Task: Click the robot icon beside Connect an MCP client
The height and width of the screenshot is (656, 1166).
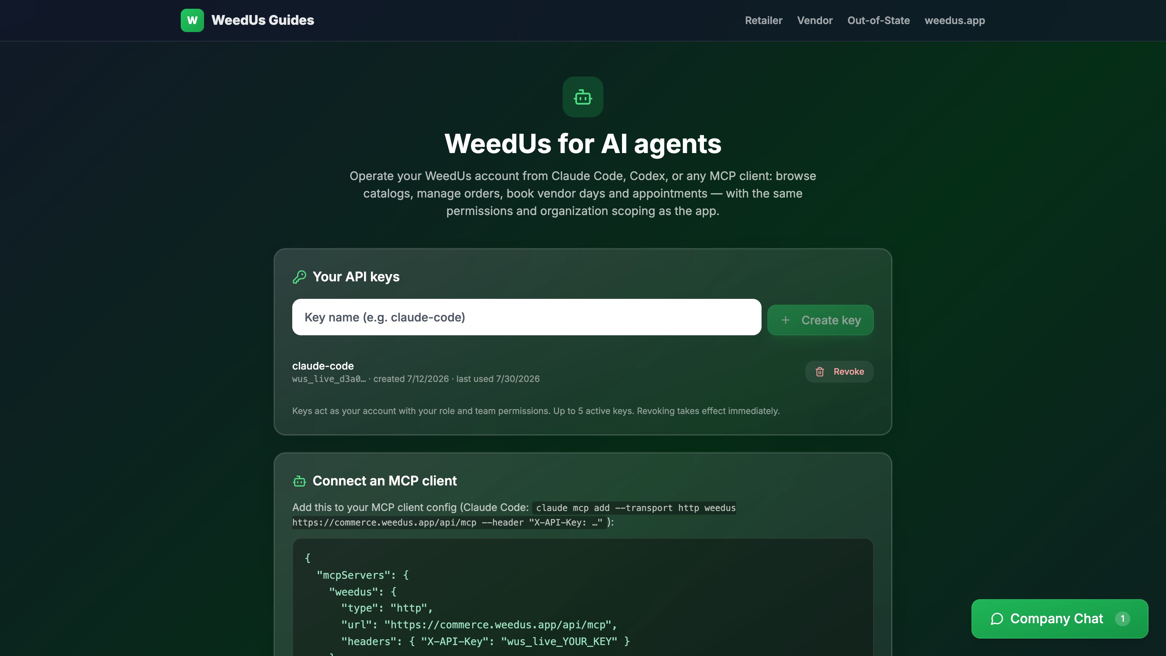Action: pyautogui.click(x=299, y=481)
